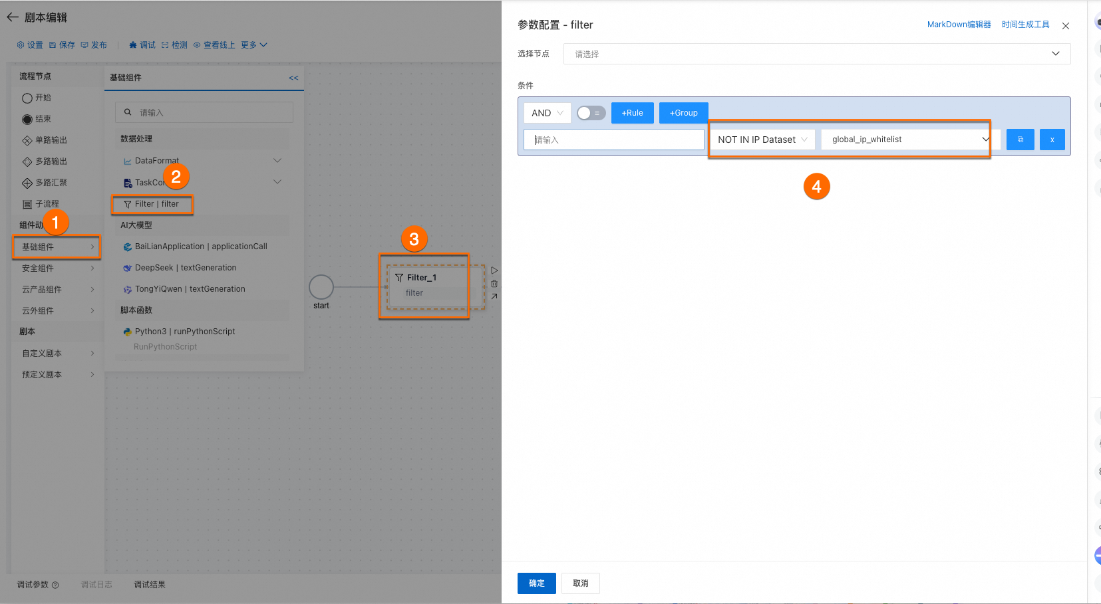Select BaiLianApplication | applicationCall component

point(195,247)
